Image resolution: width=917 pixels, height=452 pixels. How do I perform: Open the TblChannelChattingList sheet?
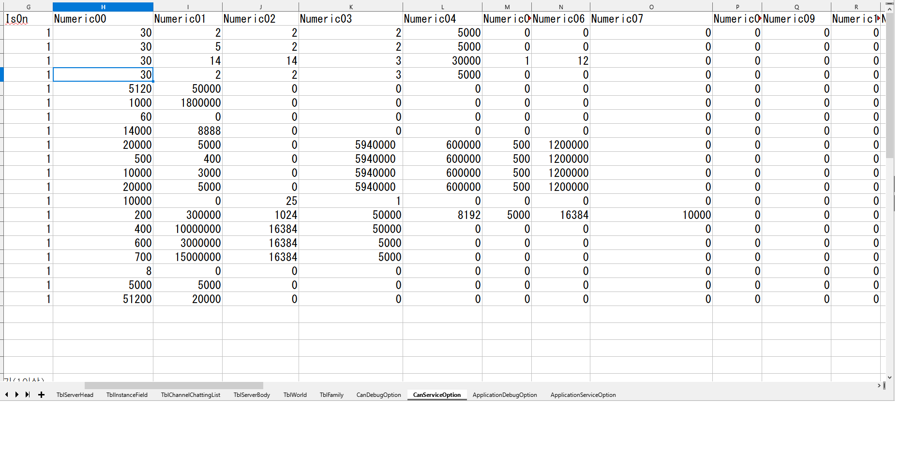click(x=190, y=395)
